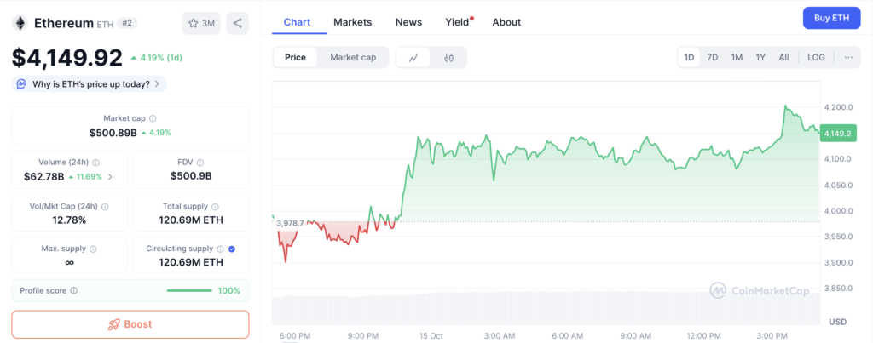Select the Price toggle option
This screenshot has height=343, width=873.
coord(295,58)
